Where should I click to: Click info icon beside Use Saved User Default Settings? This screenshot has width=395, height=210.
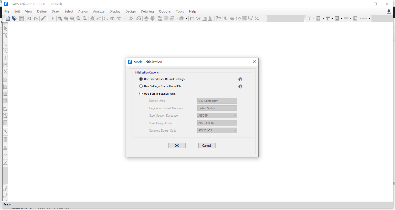[x=240, y=79]
